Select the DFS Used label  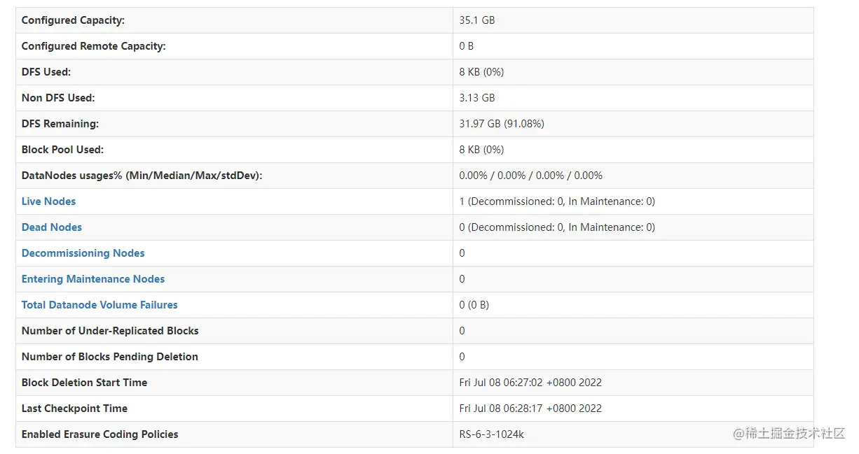[46, 72]
